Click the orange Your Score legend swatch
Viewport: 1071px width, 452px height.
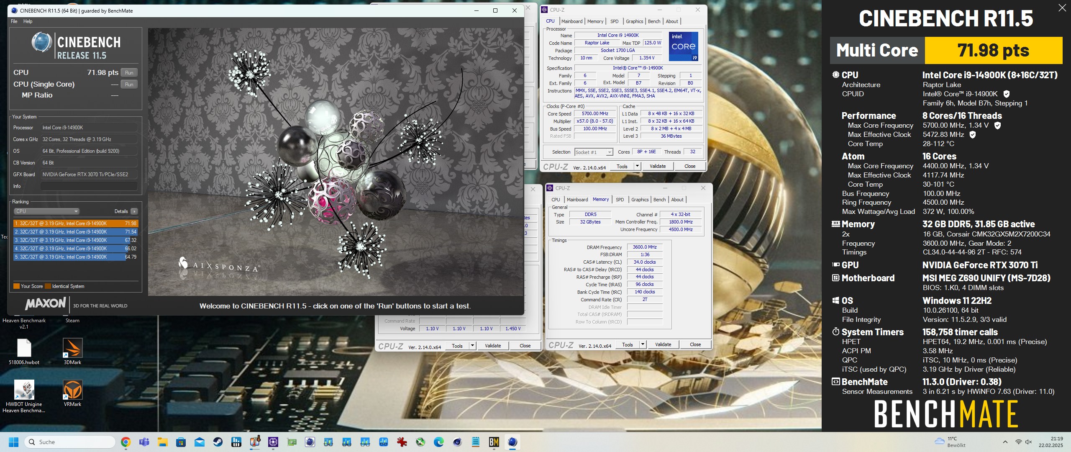coord(16,286)
